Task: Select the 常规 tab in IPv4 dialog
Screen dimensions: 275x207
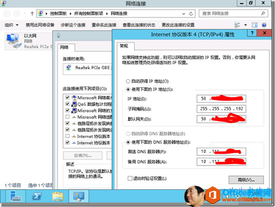Action: 125,46
